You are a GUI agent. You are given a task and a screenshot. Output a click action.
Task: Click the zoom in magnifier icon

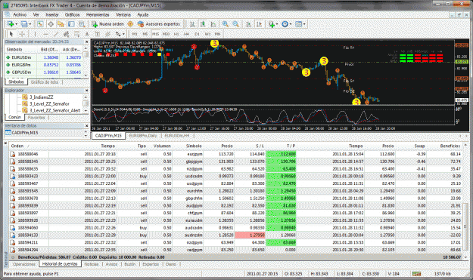(225, 24)
